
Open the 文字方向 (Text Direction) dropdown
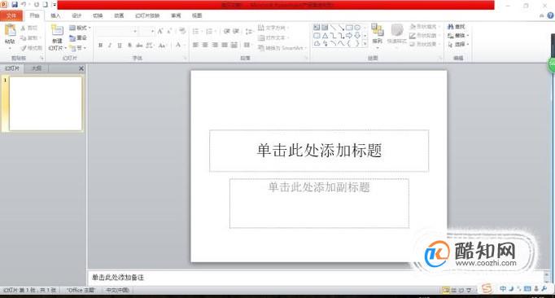click(273, 28)
